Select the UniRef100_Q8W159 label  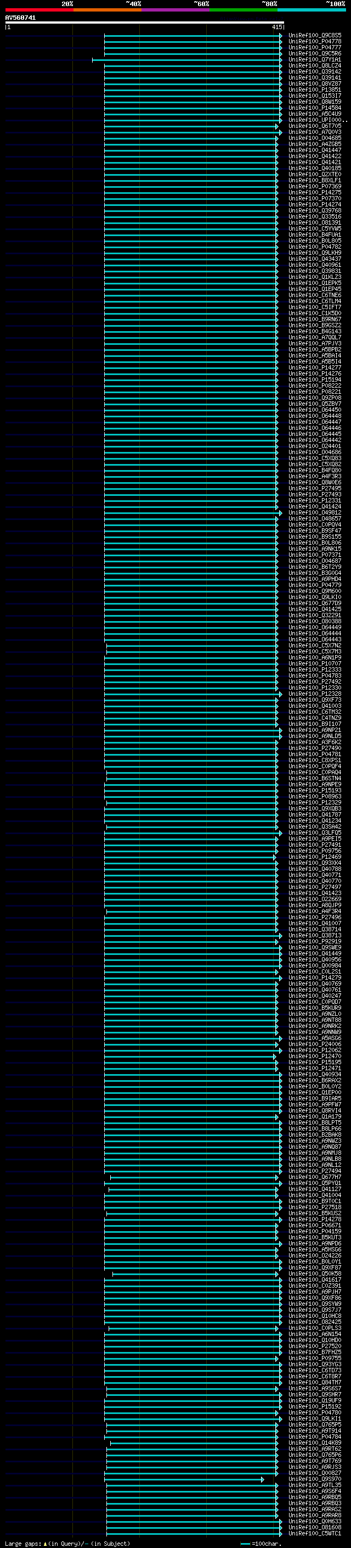click(314, 102)
